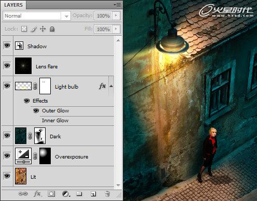Click the Fill 100% value field
The height and width of the screenshot is (201, 257).
[103, 29]
